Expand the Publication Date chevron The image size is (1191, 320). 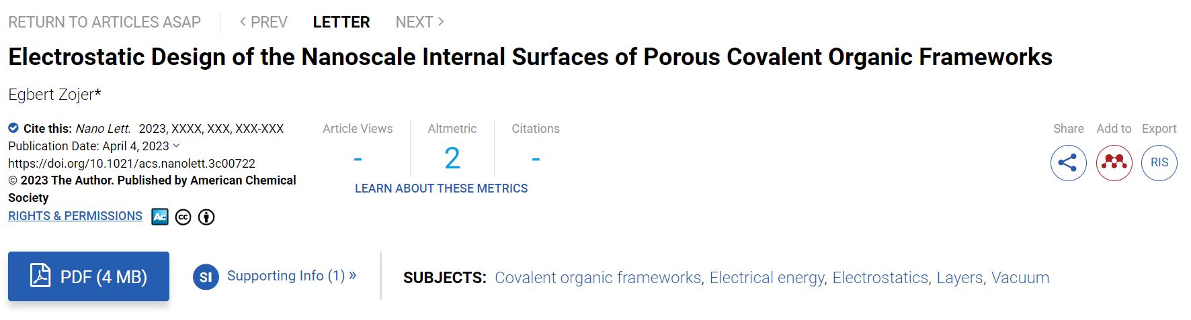(176, 146)
